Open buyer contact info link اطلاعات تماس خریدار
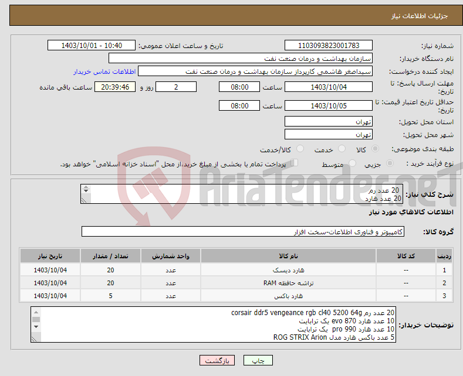463x376 pixels. [x=104, y=71]
